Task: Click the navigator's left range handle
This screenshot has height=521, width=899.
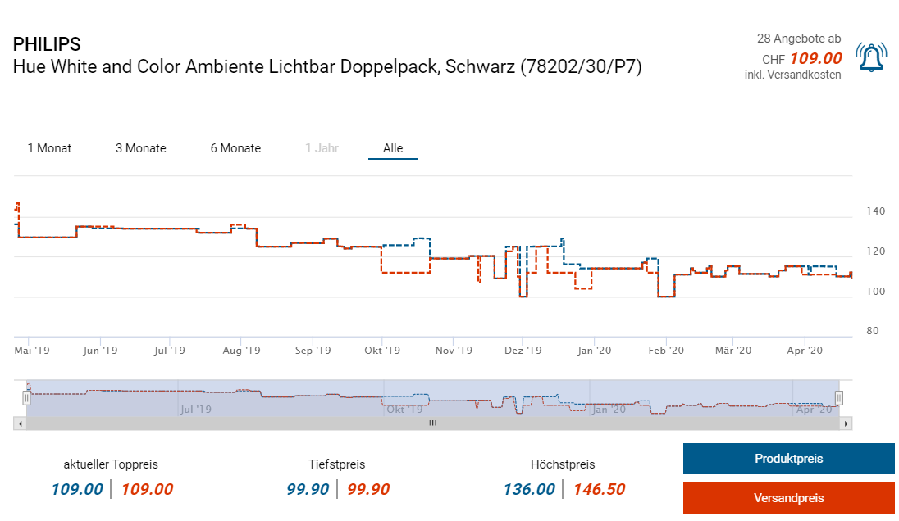Action: point(26,398)
